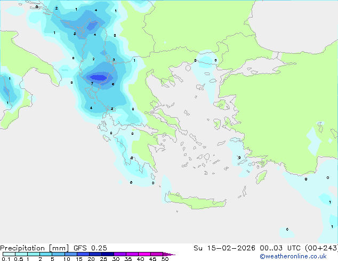Image resolution: width=338 pixels, height=261 pixels.
Task: Click the '0.5' legend scale label
Action: (x=19, y=259)
